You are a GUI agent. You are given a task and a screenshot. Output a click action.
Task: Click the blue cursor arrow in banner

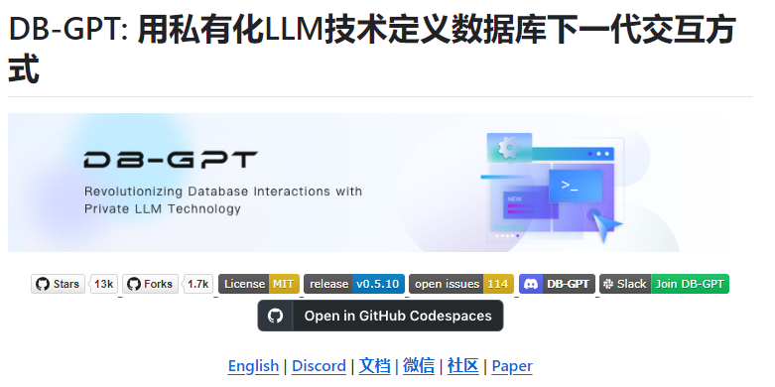[607, 229]
